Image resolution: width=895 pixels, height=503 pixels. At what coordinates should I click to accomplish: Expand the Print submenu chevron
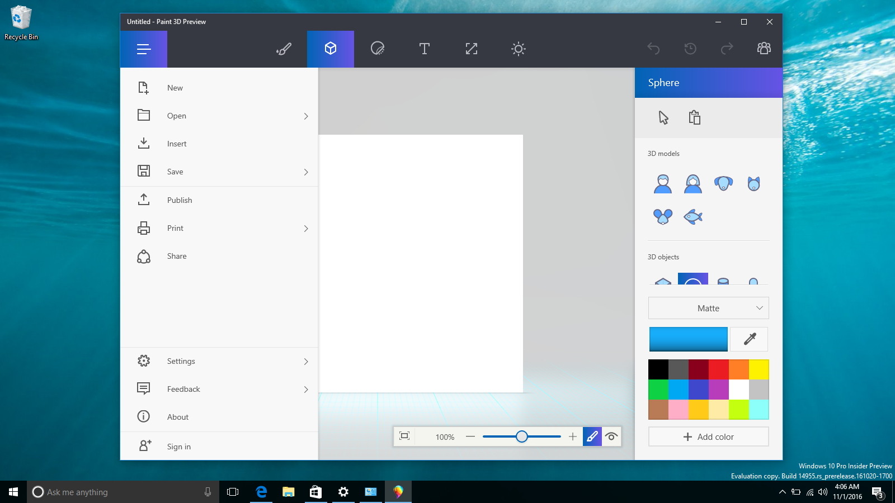coord(306,229)
